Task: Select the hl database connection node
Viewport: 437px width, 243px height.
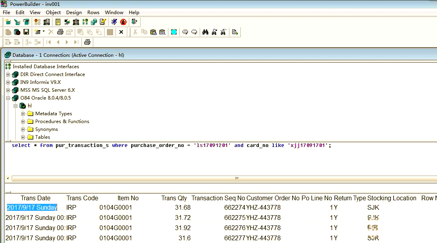Action: coord(30,106)
